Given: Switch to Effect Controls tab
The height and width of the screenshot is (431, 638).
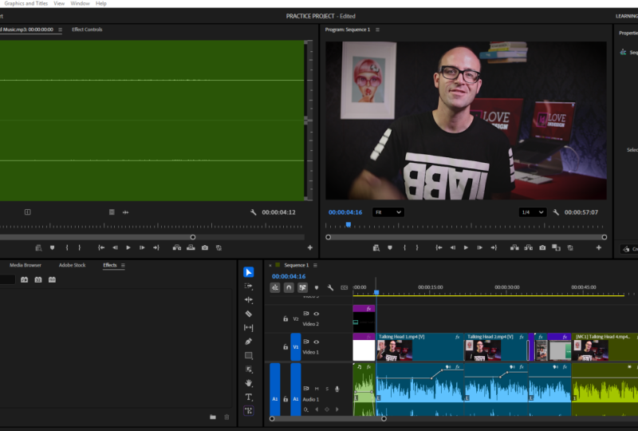Looking at the screenshot, I should pyautogui.click(x=87, y=30).
